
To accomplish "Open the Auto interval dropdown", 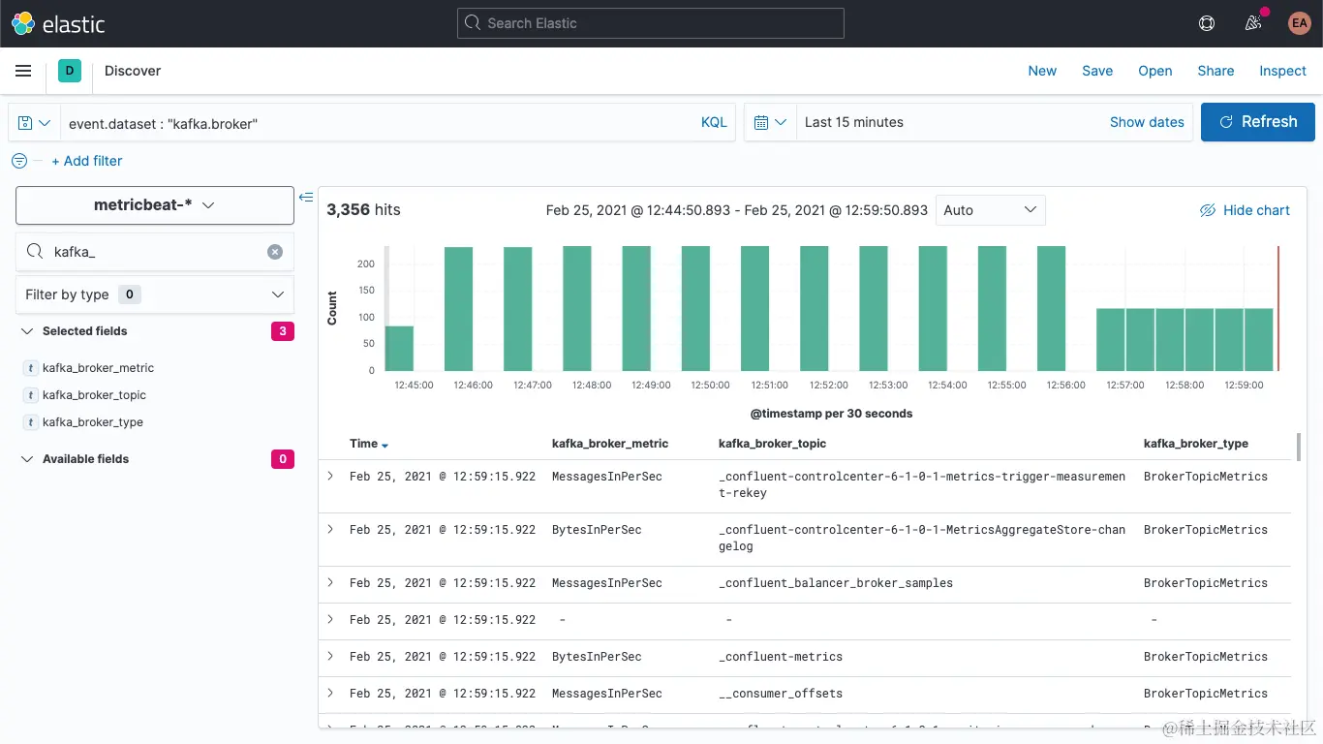I will pyautogui.click(x=990, y=210).
